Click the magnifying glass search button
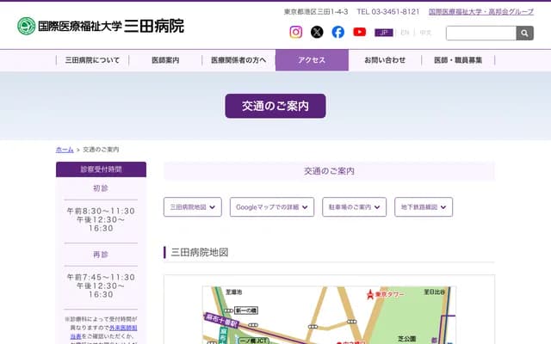This screenshot has width=551, height=344. [x=524, y=33]
